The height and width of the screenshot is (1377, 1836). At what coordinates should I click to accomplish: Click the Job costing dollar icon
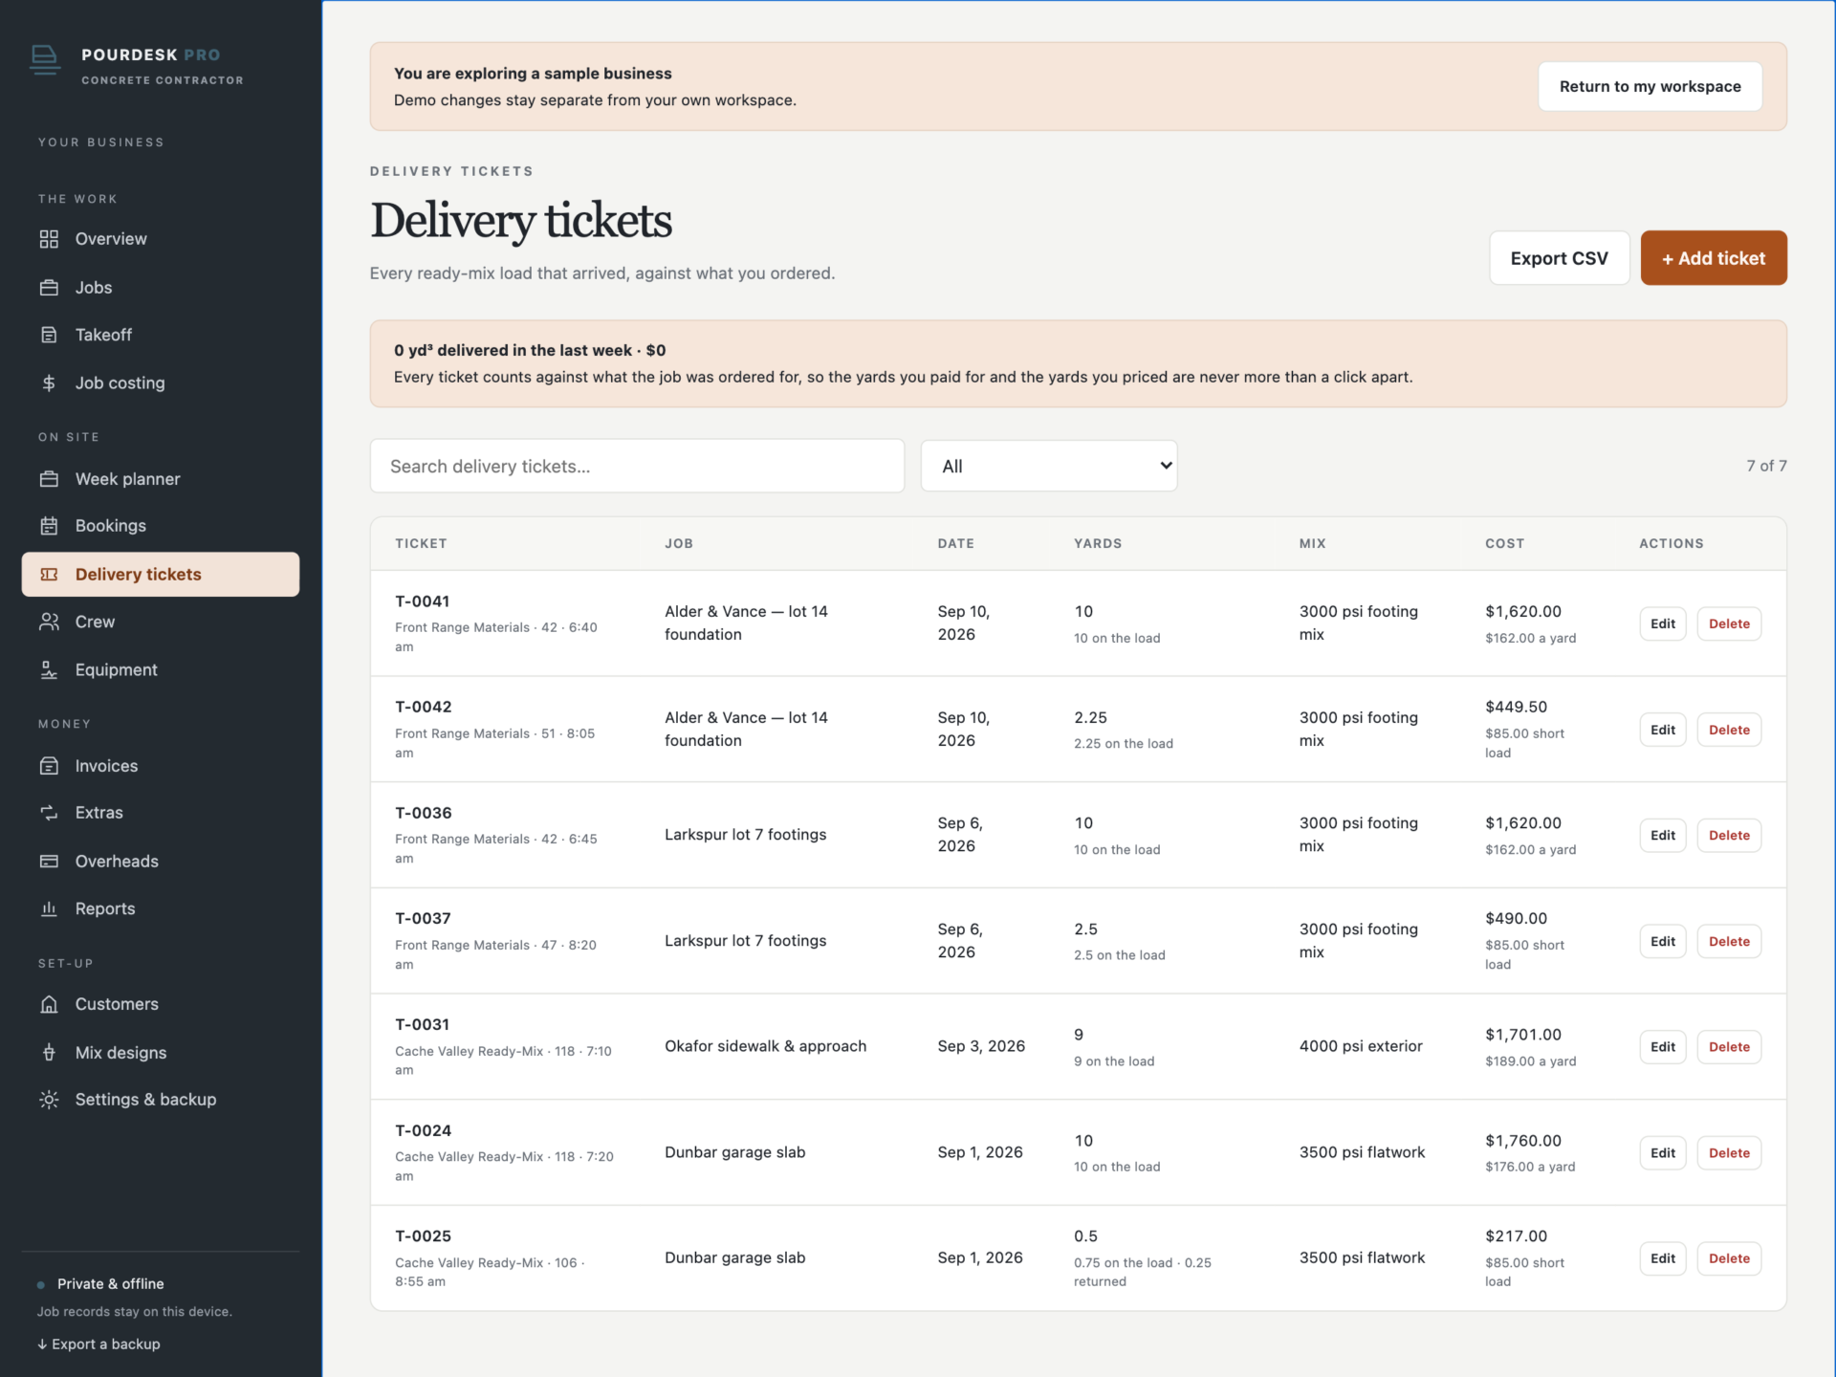(x=49, y=382)
